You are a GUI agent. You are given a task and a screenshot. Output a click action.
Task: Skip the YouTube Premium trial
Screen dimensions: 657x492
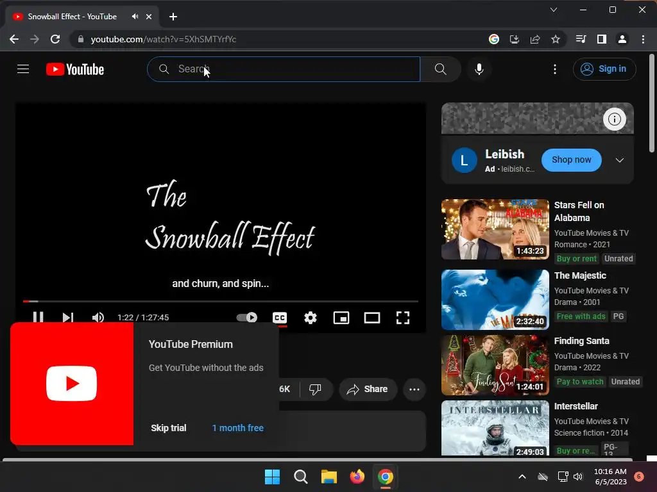169,428
